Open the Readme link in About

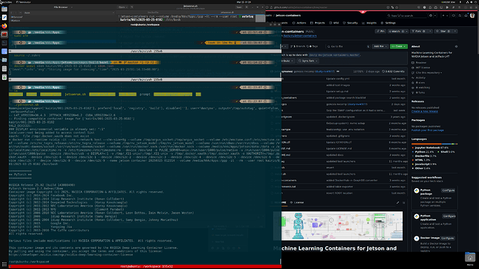[x=419, y=62]
